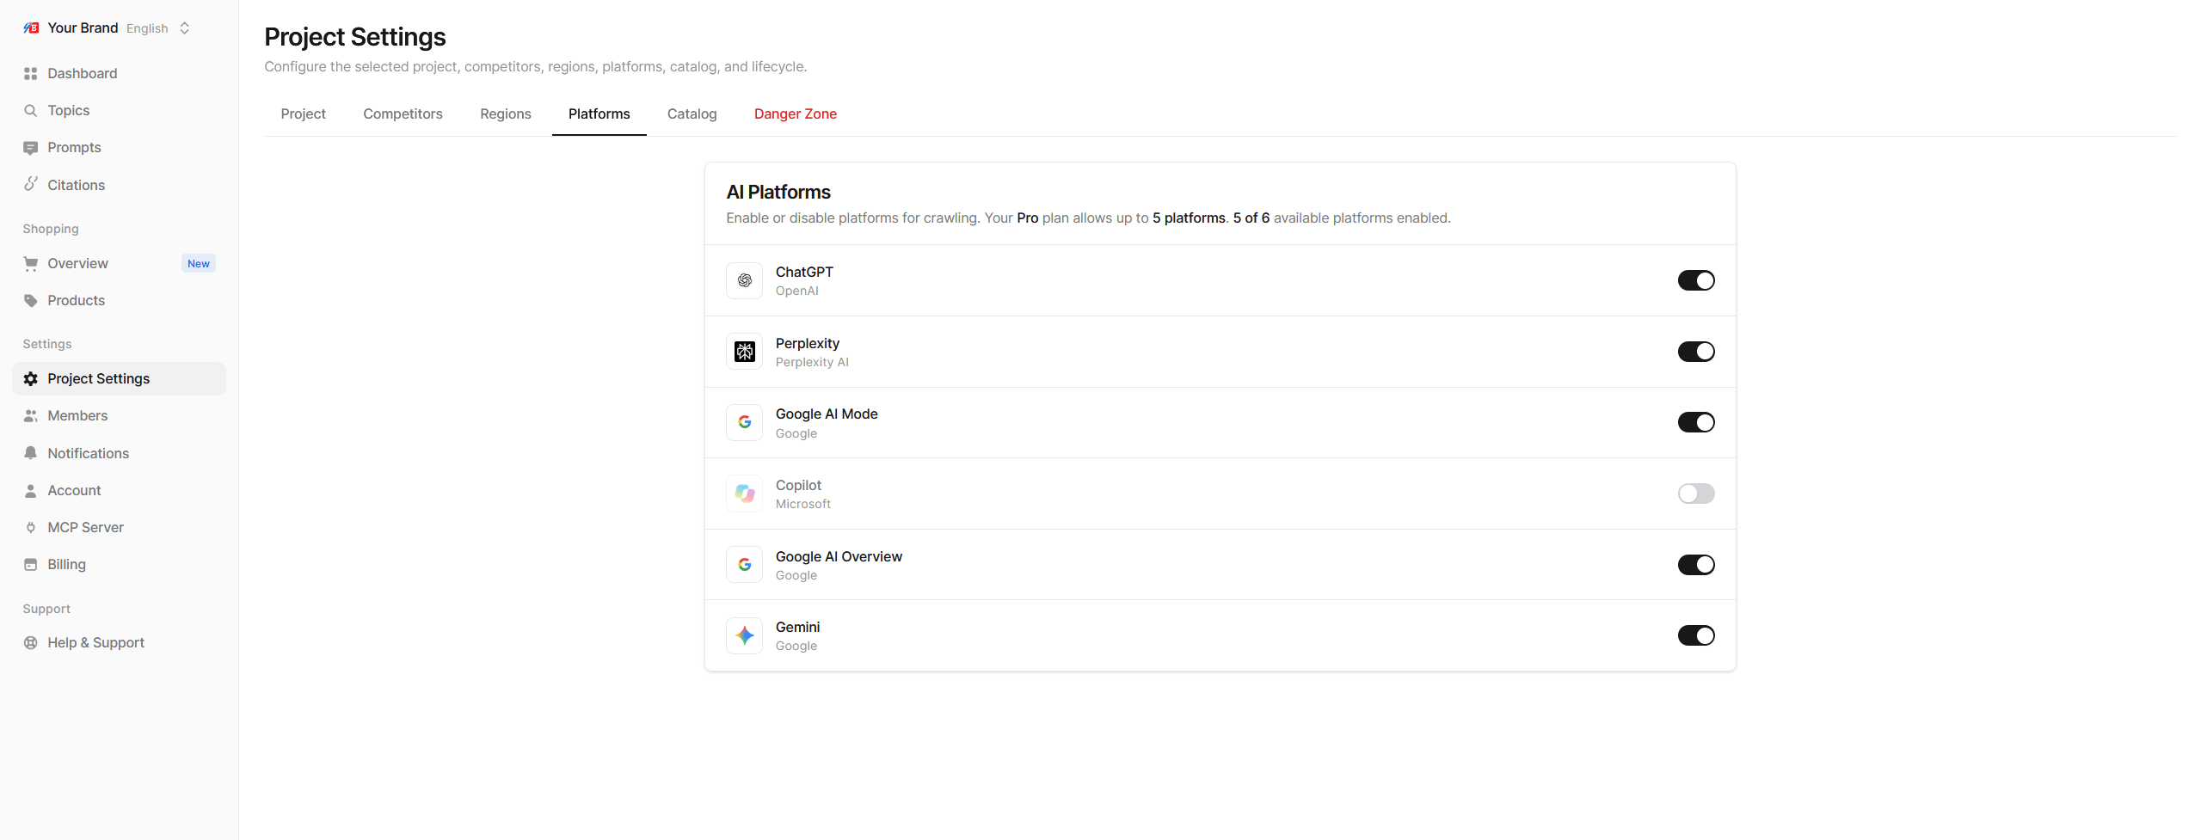
Task: Click the Citations link icon
Action: pyautogui.click(x=31, y=185)
